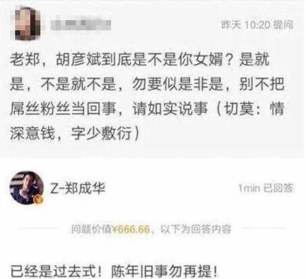Open the answer 已经是过去式!陈年旧事勿再提!
306x279 pixels.
[114, 271]
